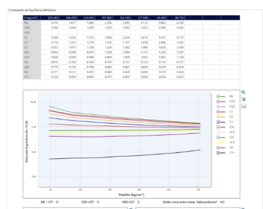Image resolution: width=263 pixels, height=209 pixels.
Task: Click the CO2 value 4.582 cell
Action: click(176, 28)
